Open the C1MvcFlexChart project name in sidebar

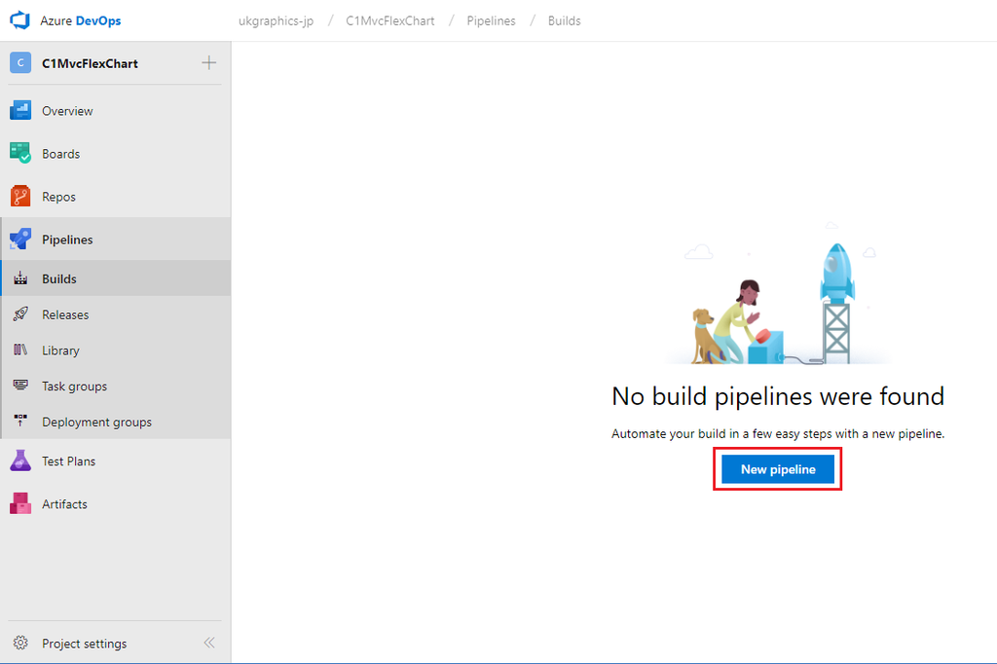click(90, 63)
